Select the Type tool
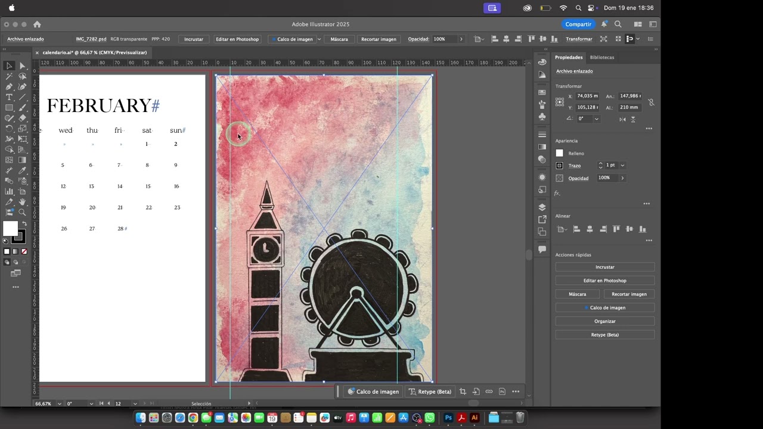This screenshot has width=763, height=429. pos(9,97)
